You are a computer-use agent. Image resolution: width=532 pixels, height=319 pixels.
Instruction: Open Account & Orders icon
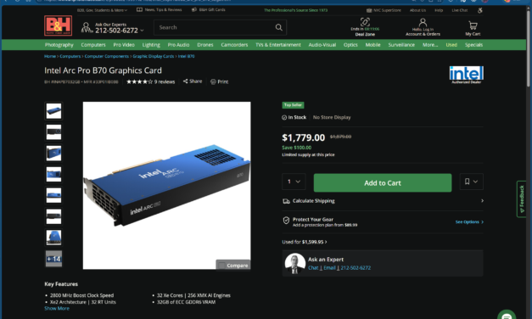coord(423,23)
